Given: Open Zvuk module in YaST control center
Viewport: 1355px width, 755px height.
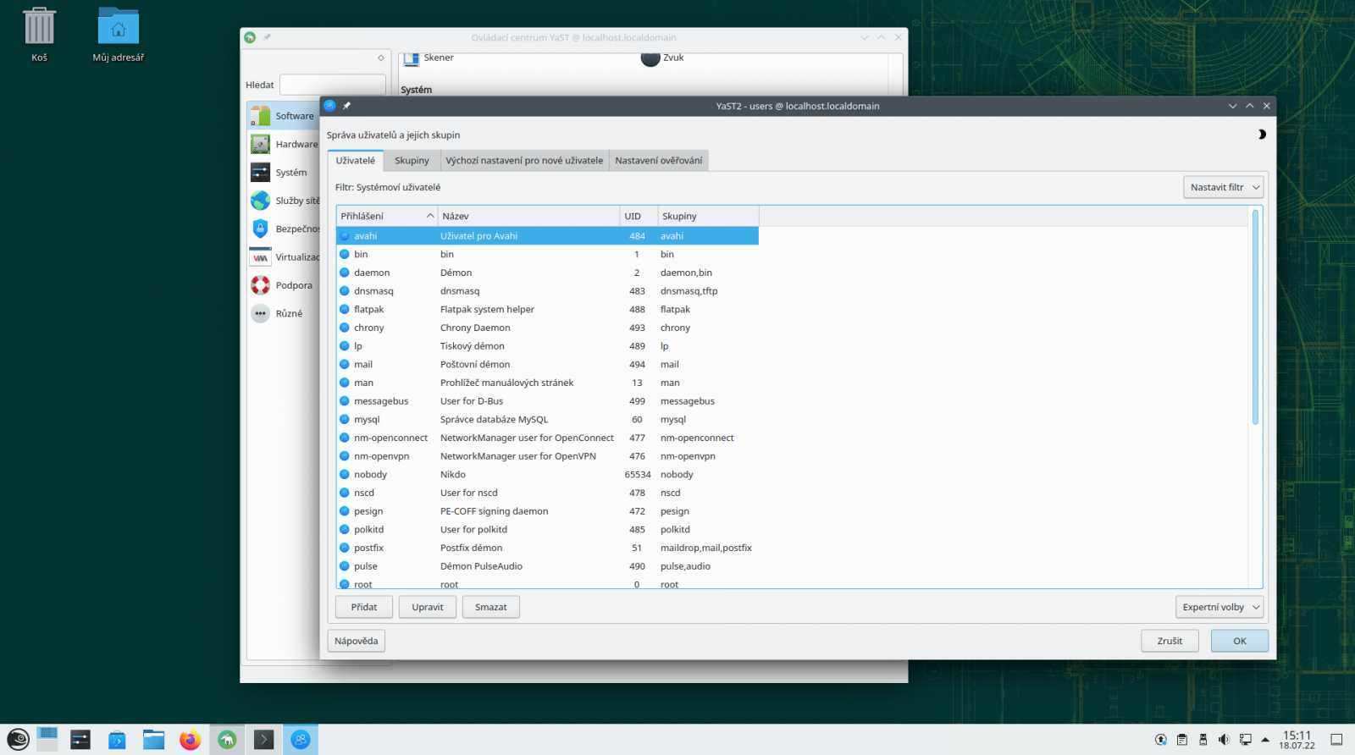Looking at the screenshot, I should click(662, 58).
